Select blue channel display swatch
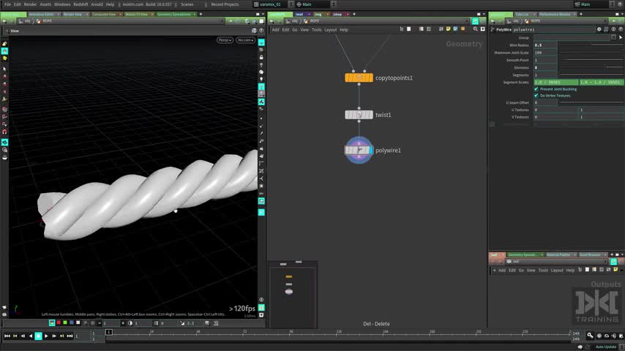Image resolution: width=625 pixels, height=351 pixels. click(71, 322)
